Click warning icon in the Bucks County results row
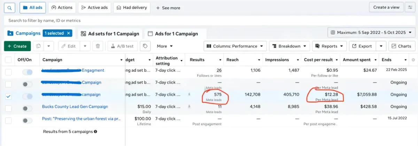Image resolution: width=418 pixels, height=146 pixels. [x=189, y=106]
